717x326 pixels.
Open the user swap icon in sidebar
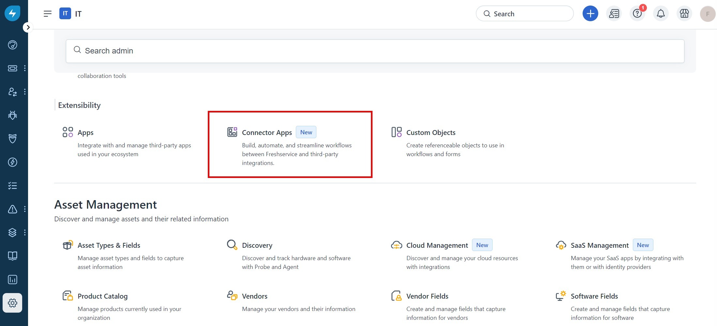click(x=12, y=92)
